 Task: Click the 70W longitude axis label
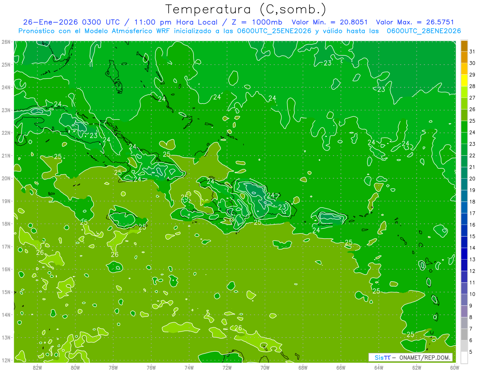tap(265, 367)
